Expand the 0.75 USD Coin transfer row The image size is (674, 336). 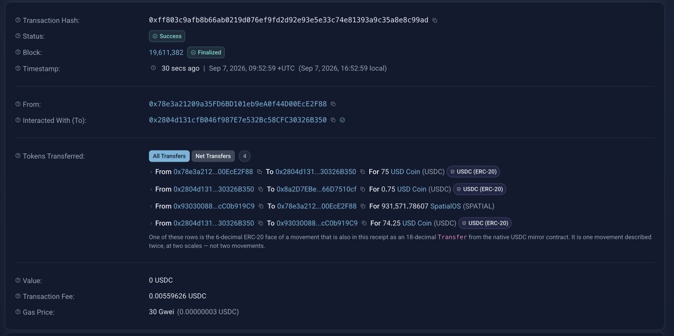pyautogui.click(x=151, y=189)
